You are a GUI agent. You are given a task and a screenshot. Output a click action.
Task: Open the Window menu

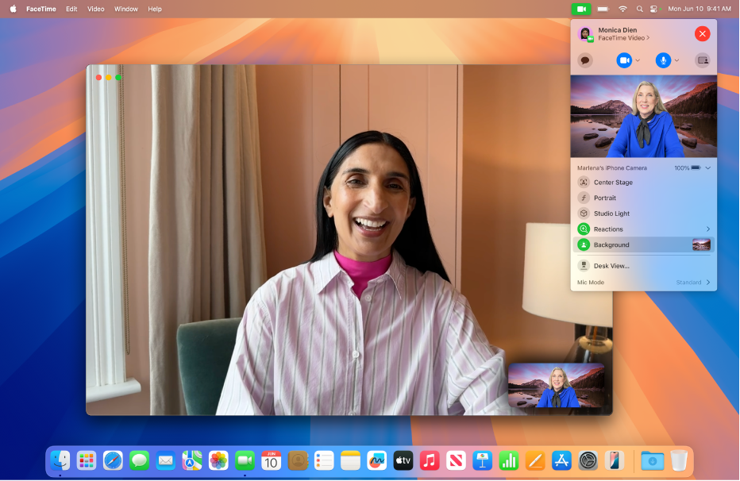point(126,9)
